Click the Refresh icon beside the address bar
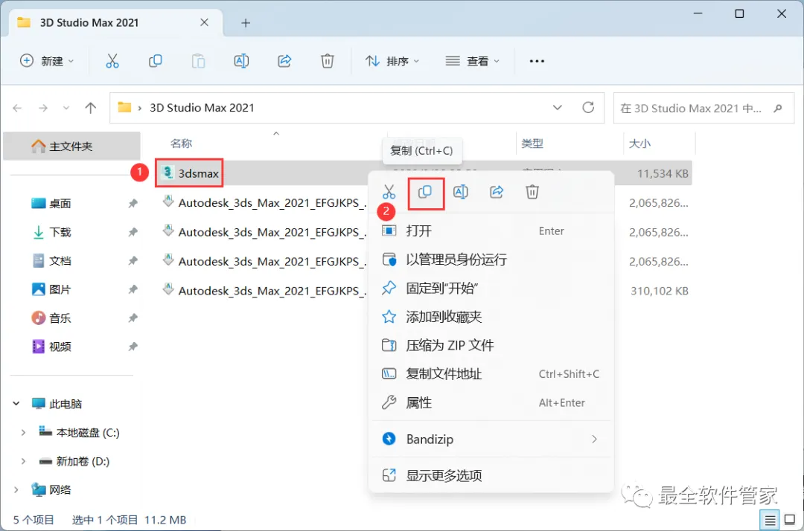Screen dimensions: 804x531 (588, 108)
